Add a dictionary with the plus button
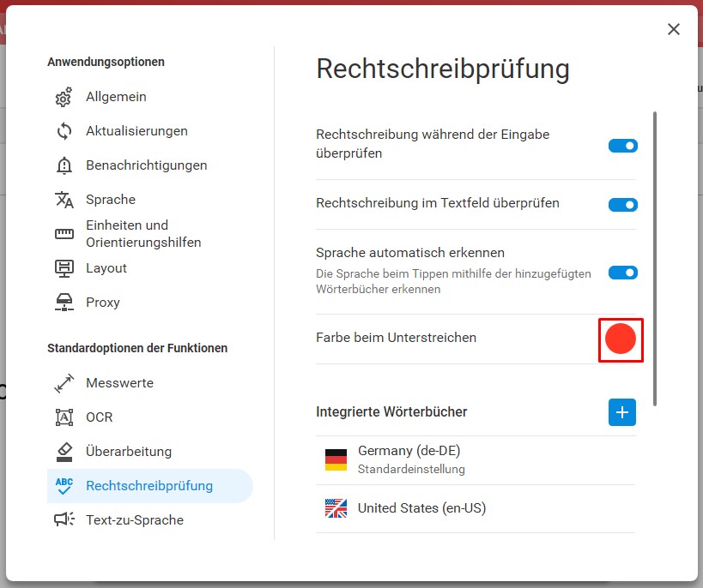The width and height of the screenshot is (703, 588). [621, 412]
